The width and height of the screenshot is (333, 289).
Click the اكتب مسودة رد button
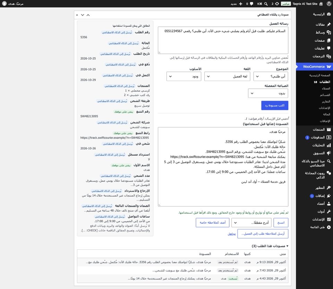pos(275,105)
